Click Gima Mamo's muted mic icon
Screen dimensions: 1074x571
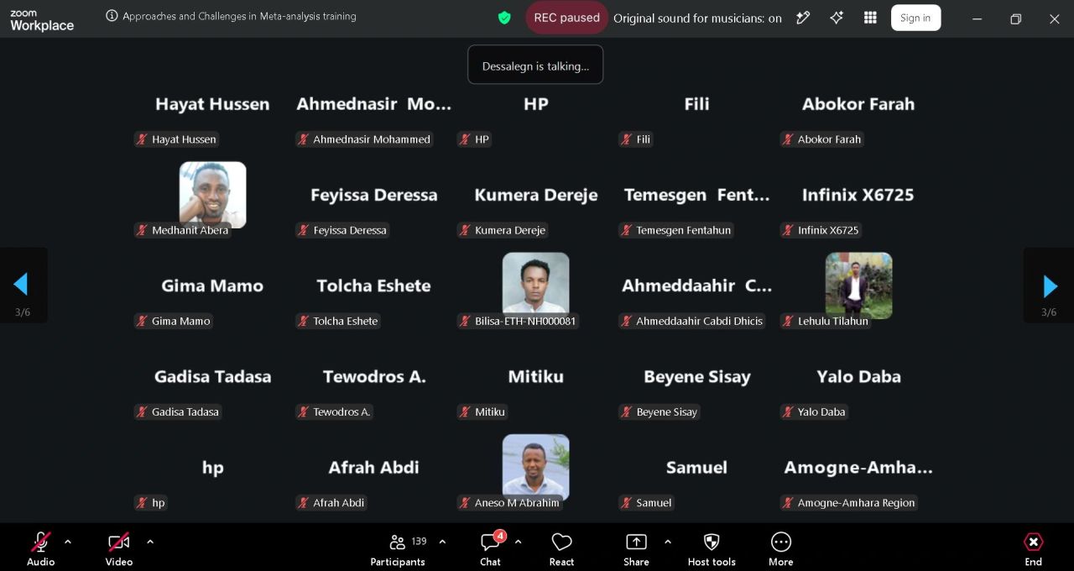click(143, 321)
